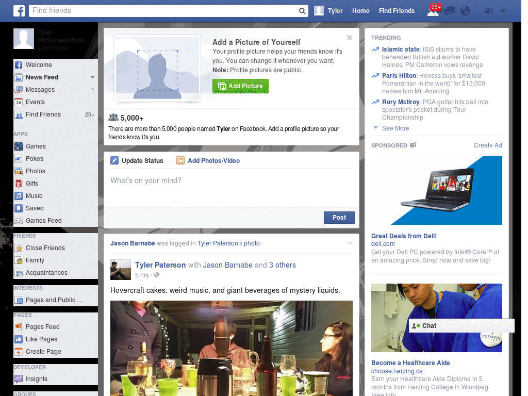The width and height of the screenshot is (528, 396).
Task: Open the Paris Hilton trending topic
Action: click(399, 76)
